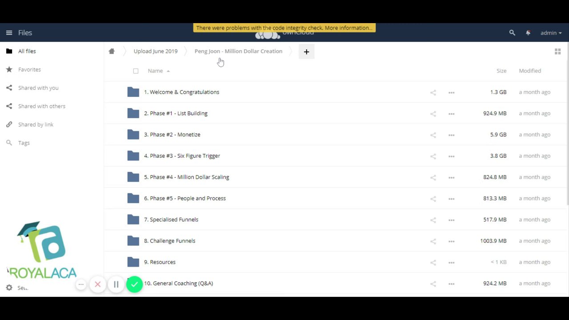The width and height of the screenshot is (569, 320).
Task: Click folder icon of Welcome & Congratulations
Action: click(133, 92)
